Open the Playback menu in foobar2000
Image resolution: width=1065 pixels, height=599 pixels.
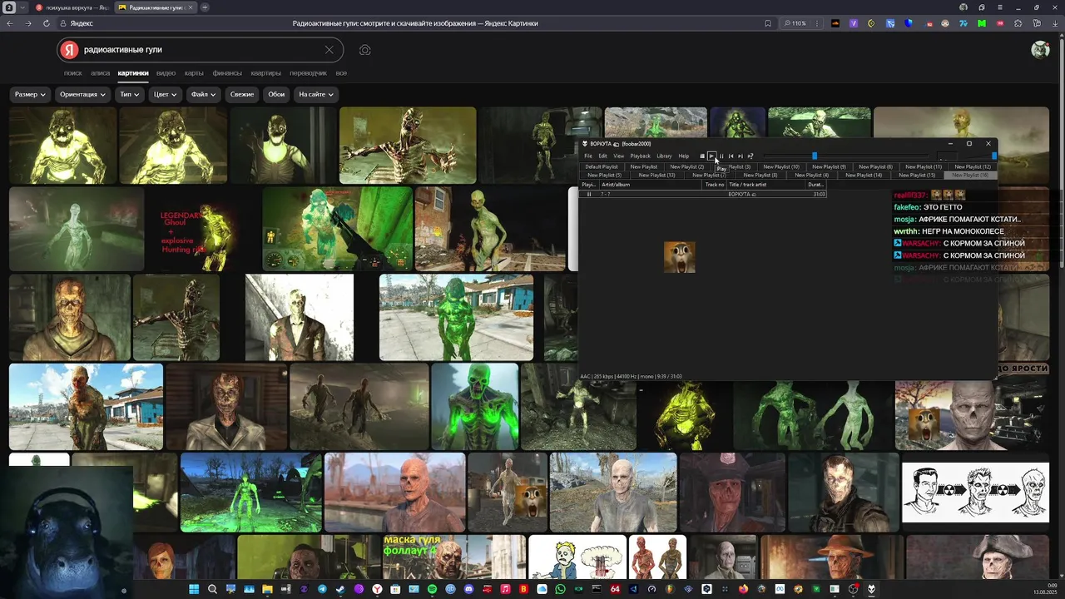click(641, 156)
